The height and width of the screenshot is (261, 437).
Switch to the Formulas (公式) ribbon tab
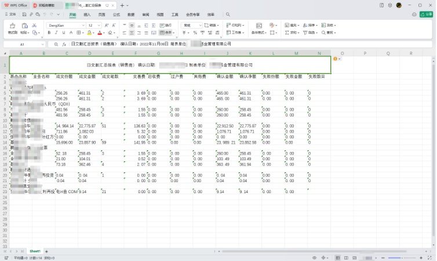click(x=116, y=14)
